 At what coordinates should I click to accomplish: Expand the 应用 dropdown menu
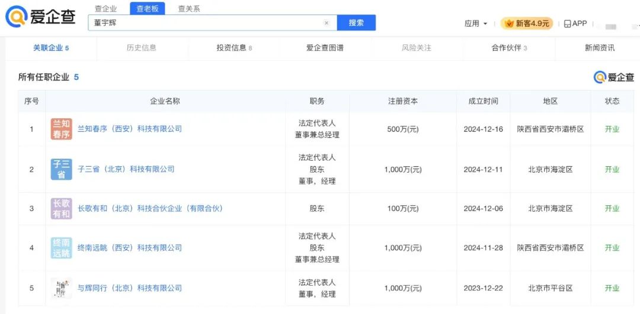pos(476,24)
